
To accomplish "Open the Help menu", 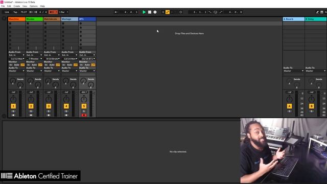I will (42, 6).
